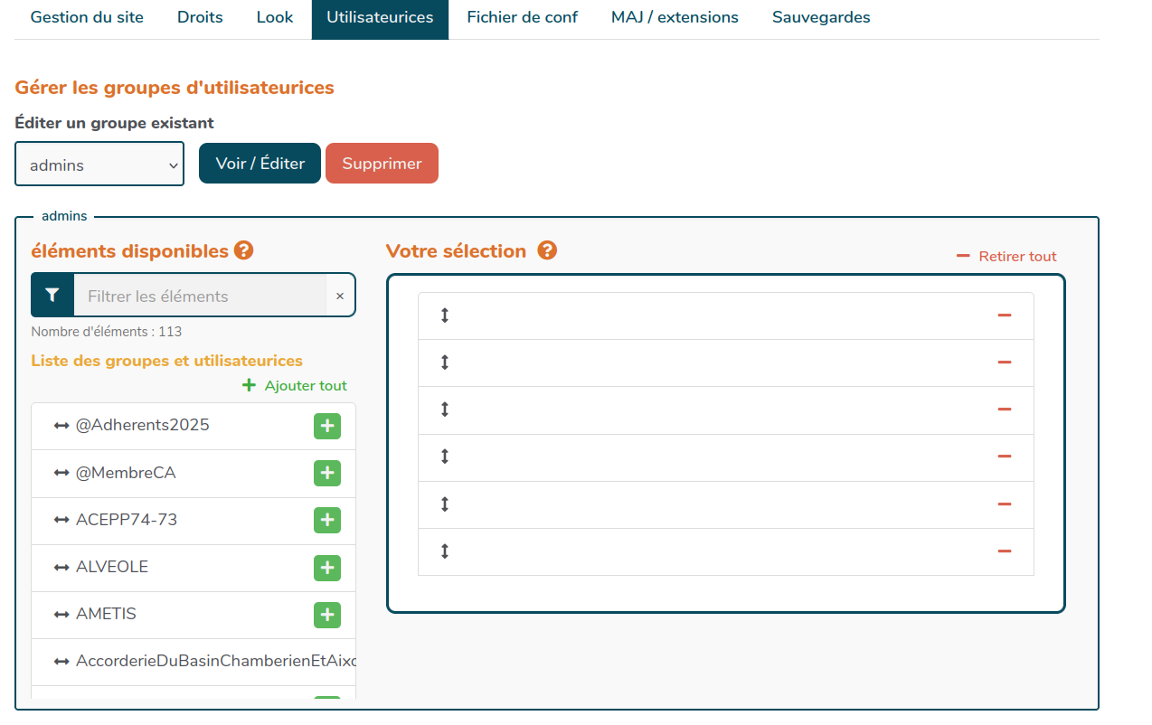The image size is (1152, 725).
Task: Open the Sauvegardes tab
Action: (821, 18)
